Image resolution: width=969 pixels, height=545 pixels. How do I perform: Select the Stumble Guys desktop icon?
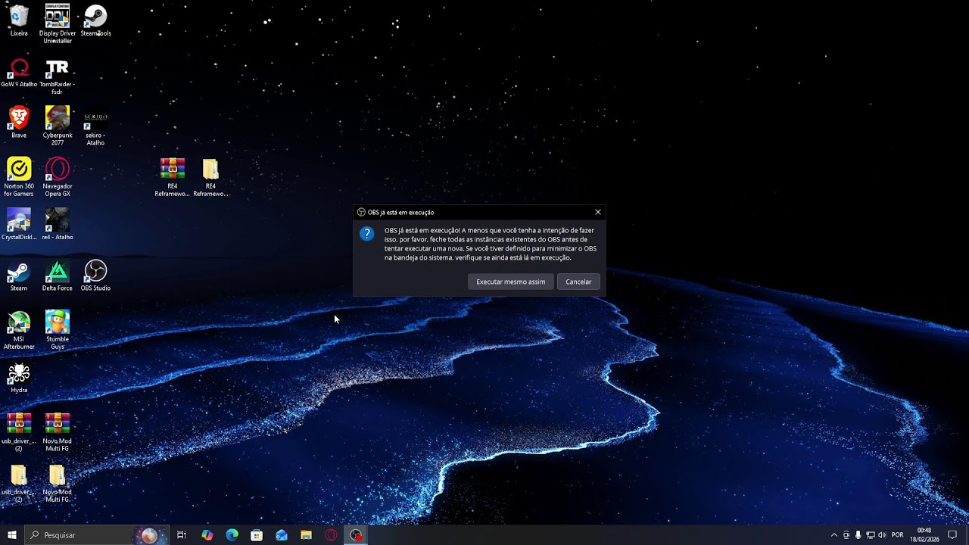[x=58, y=330]
